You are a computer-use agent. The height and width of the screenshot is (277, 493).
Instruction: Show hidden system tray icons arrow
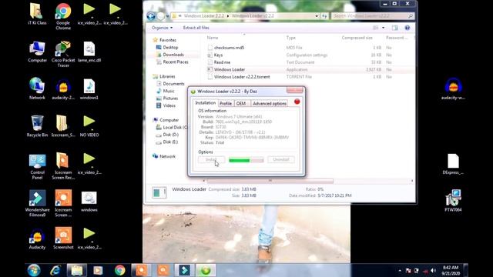[x=400, y=270]
